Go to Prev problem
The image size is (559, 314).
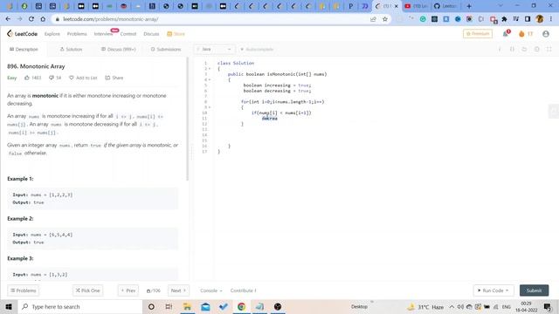coord(128,290)
